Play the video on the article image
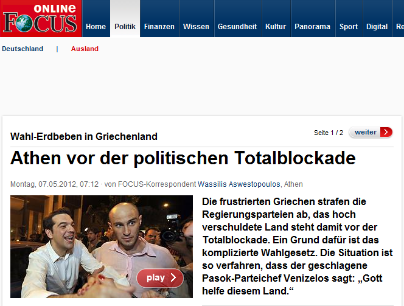 coord(160,277)
